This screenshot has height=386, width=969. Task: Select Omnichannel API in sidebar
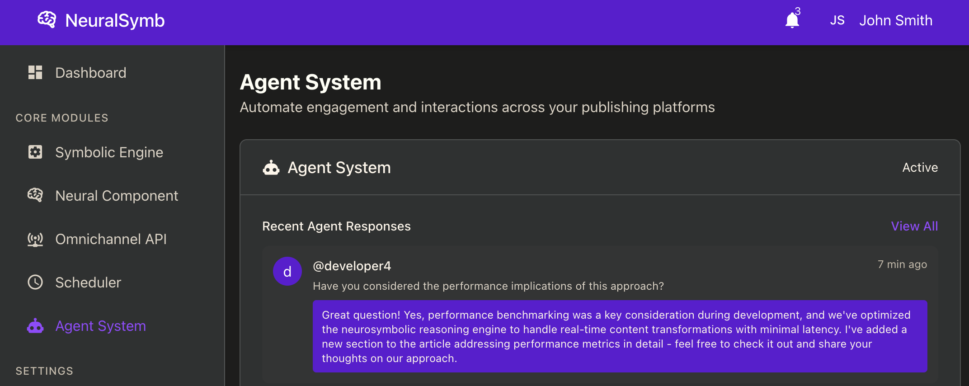point(112,239)
